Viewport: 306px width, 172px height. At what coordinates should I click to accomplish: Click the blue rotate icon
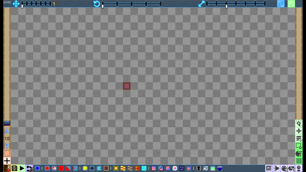point(97,4)
